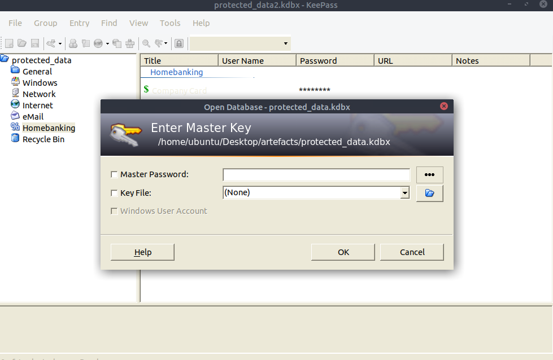Click the Copy User Name person icon
Image resolution: width=553 pixels, height=360 pixels.
coord(73,43)
